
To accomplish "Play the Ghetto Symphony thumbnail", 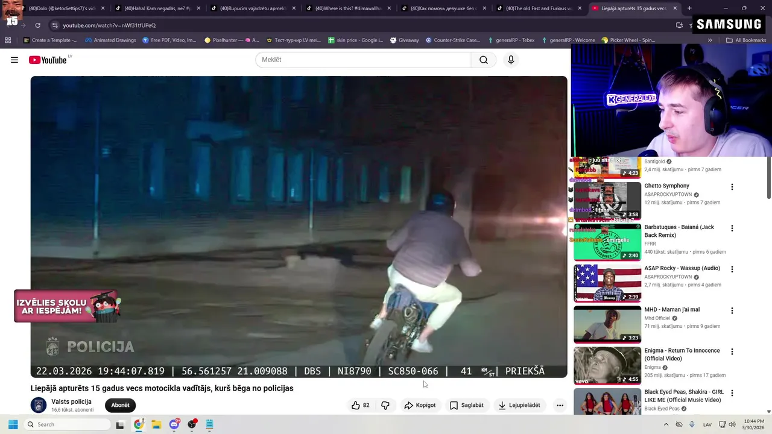I will tap(607, 201).
